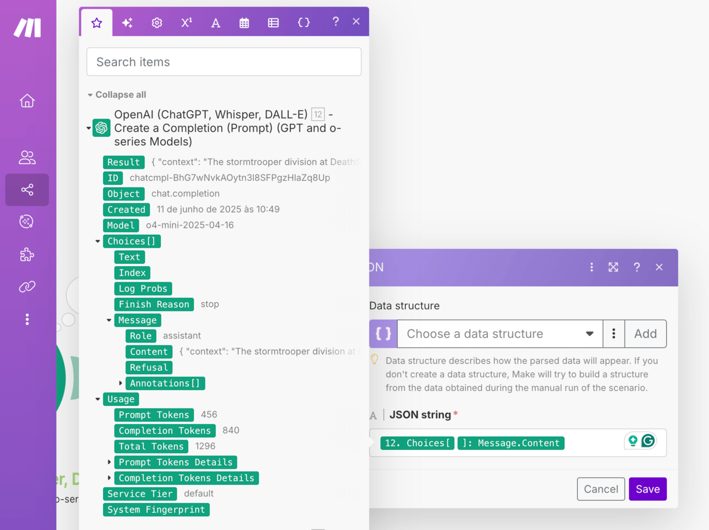Open the custom variables braces tab

click(303, 22)
